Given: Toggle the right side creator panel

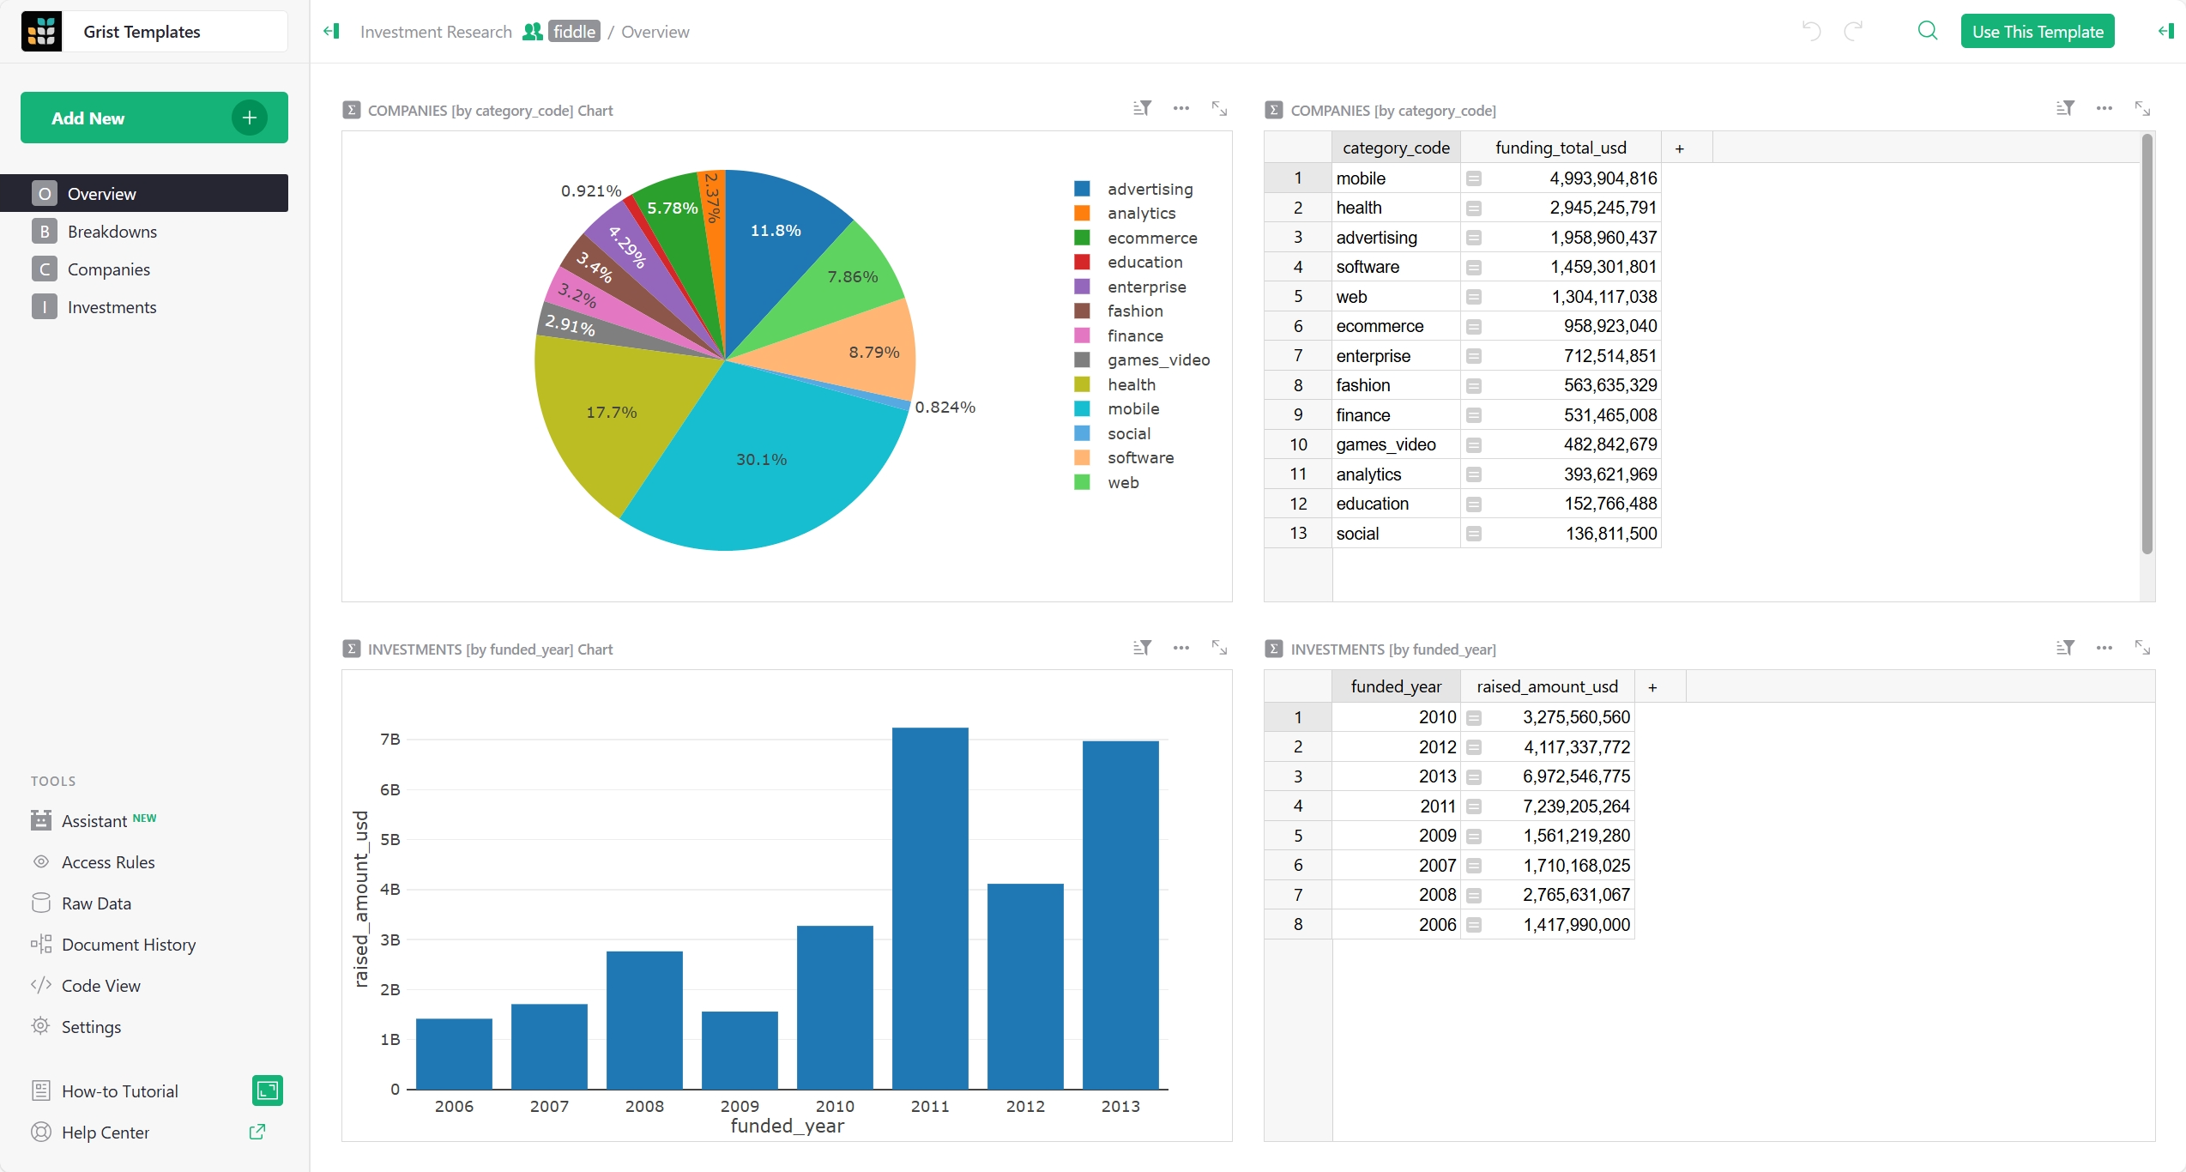Looking at the screenshot, I should tap(2165, 32).
